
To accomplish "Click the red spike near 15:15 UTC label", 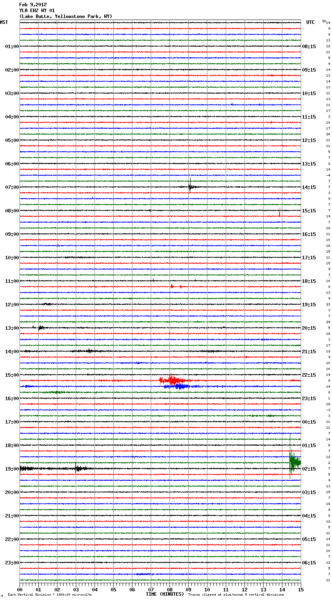I will (x=280, y=212).
